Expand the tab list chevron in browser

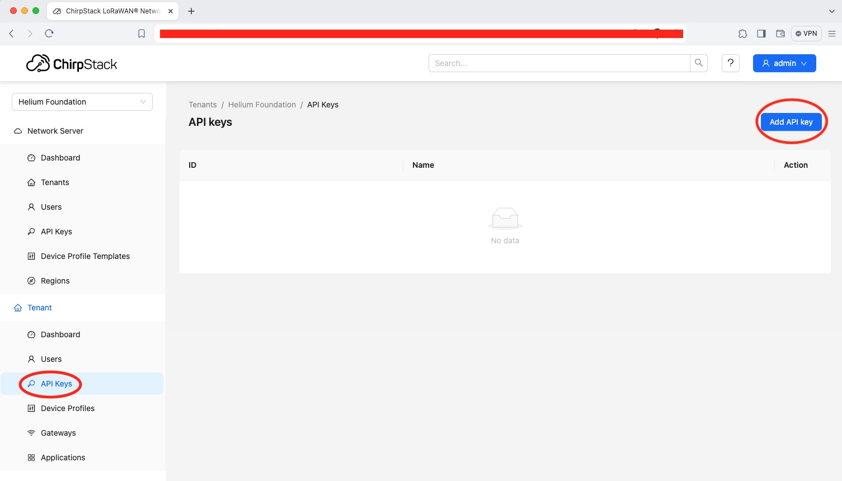(x=831, y=11)
